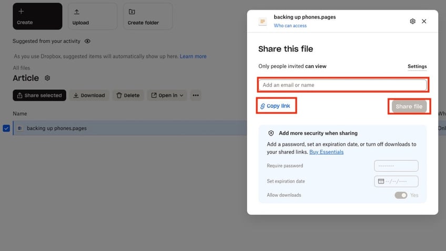This screenshot has width=446, height=251.
Task: Toggle the Allow downloads switch
Action: tap(401, 195)
